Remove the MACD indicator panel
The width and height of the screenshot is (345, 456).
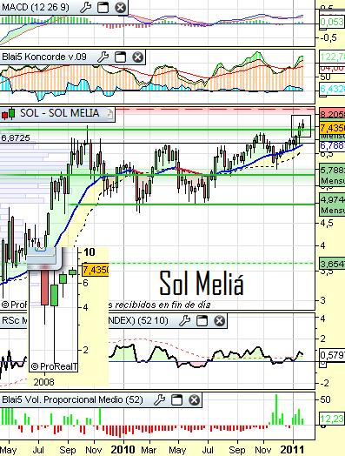[x=120, y=7]
